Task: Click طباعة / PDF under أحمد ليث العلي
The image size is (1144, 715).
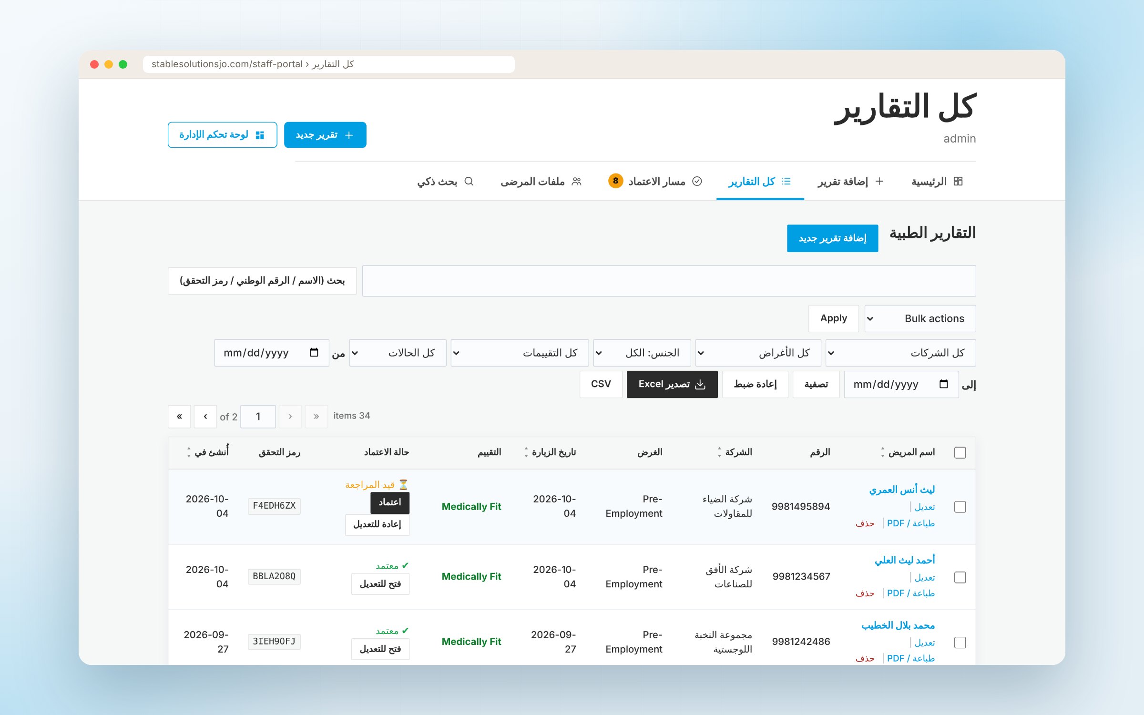Action: coord(910,593)
